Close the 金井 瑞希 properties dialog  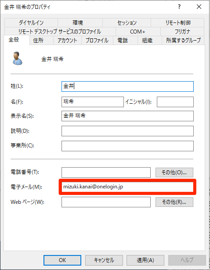click(x=199, y=7)
